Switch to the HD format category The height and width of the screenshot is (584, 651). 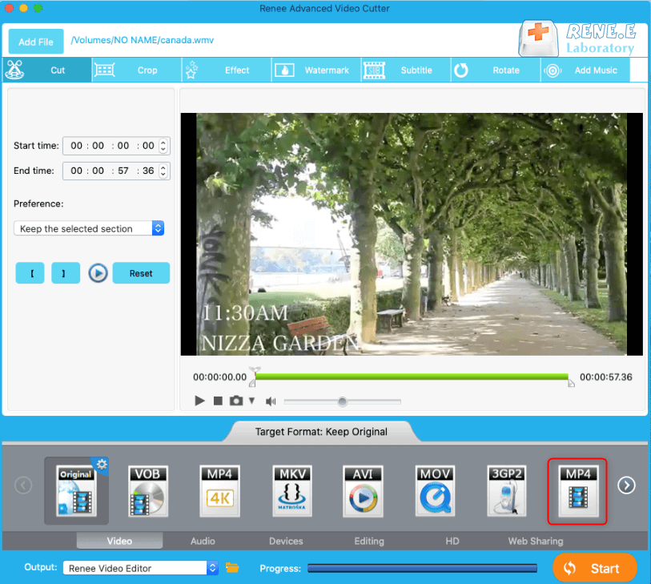tap(452, 541)
